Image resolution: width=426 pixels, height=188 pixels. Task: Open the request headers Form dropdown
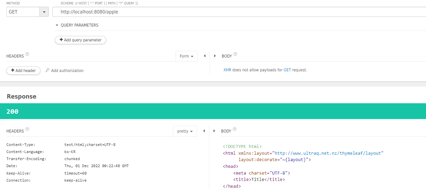[x=186, y=56]
